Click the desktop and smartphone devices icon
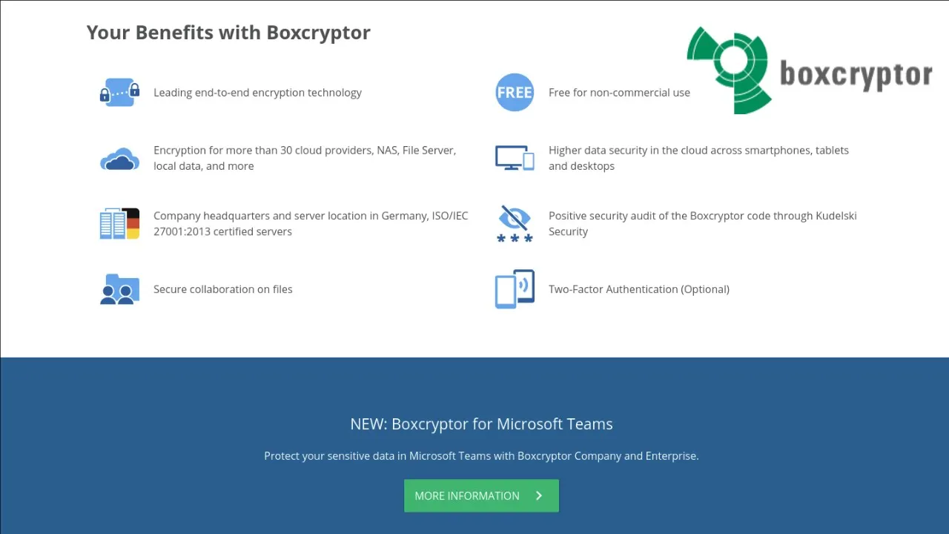 tap(515, 158)
